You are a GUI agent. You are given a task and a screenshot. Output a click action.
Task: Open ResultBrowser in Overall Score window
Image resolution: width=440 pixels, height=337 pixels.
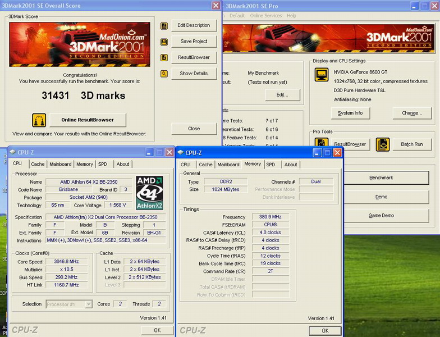point(194,57)
